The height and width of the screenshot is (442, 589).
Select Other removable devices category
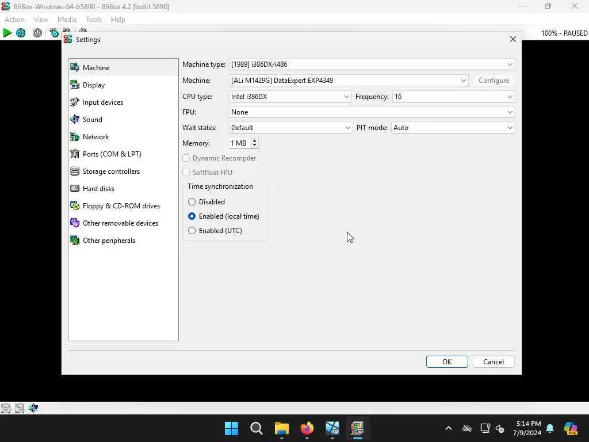pos(123,223)
